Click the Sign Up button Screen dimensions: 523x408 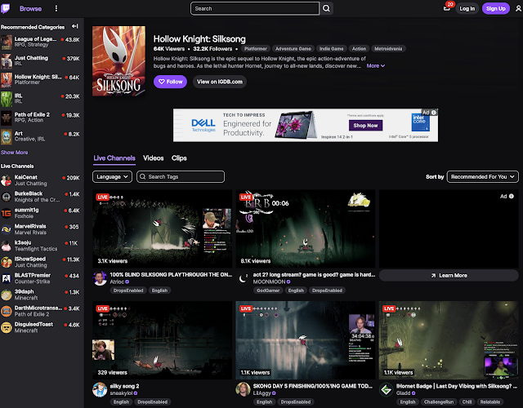coord(495,8)
